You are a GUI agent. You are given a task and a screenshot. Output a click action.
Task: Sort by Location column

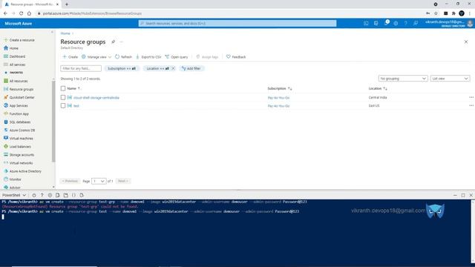click(x=378, y=88)
